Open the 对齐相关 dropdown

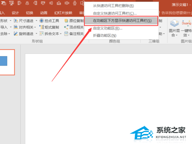(x=35, y=27)
